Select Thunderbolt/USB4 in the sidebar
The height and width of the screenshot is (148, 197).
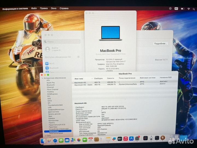tap(55, 105)
